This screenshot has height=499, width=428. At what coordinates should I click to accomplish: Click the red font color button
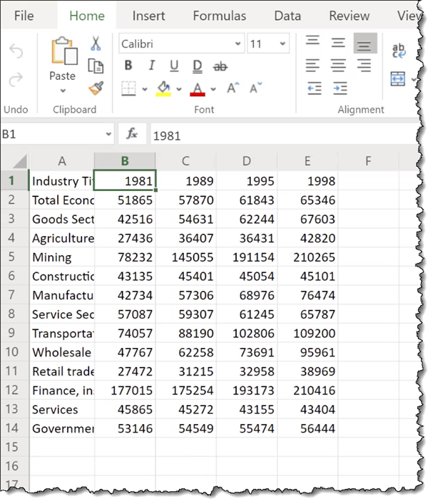(x=198, y=88)
